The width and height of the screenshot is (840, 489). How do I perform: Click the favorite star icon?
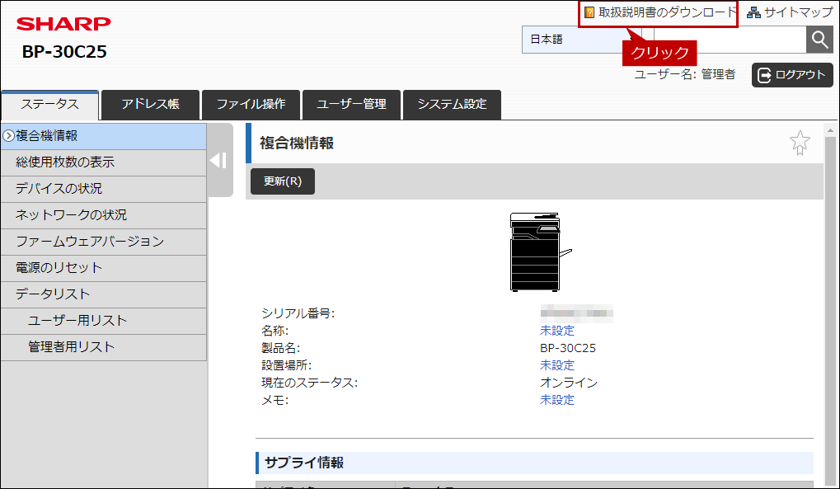(x=800, y=143)
